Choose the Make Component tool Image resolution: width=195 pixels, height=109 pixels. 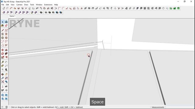coord(6,22)
